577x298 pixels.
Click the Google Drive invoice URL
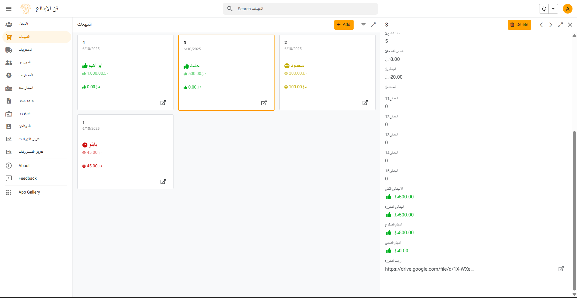click(x=429, y=269)
